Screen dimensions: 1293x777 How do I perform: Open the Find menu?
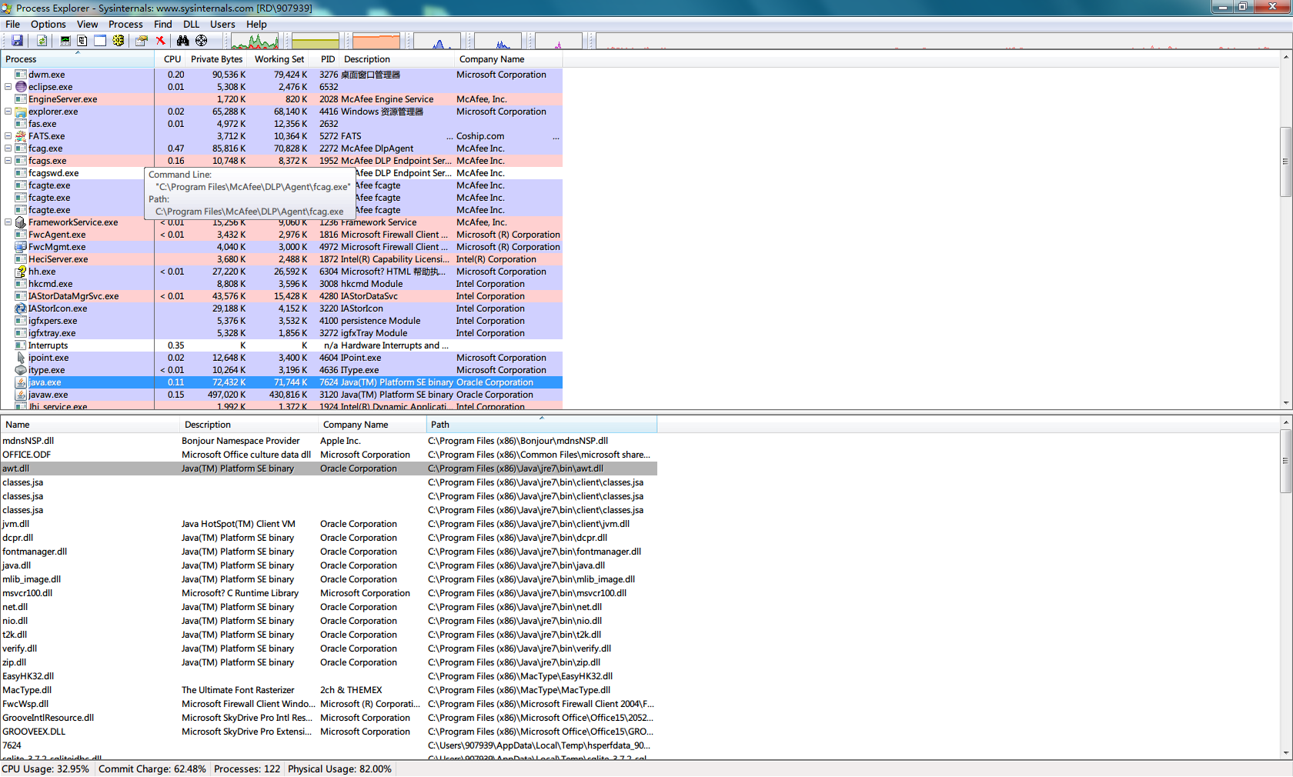click(163, 25)
